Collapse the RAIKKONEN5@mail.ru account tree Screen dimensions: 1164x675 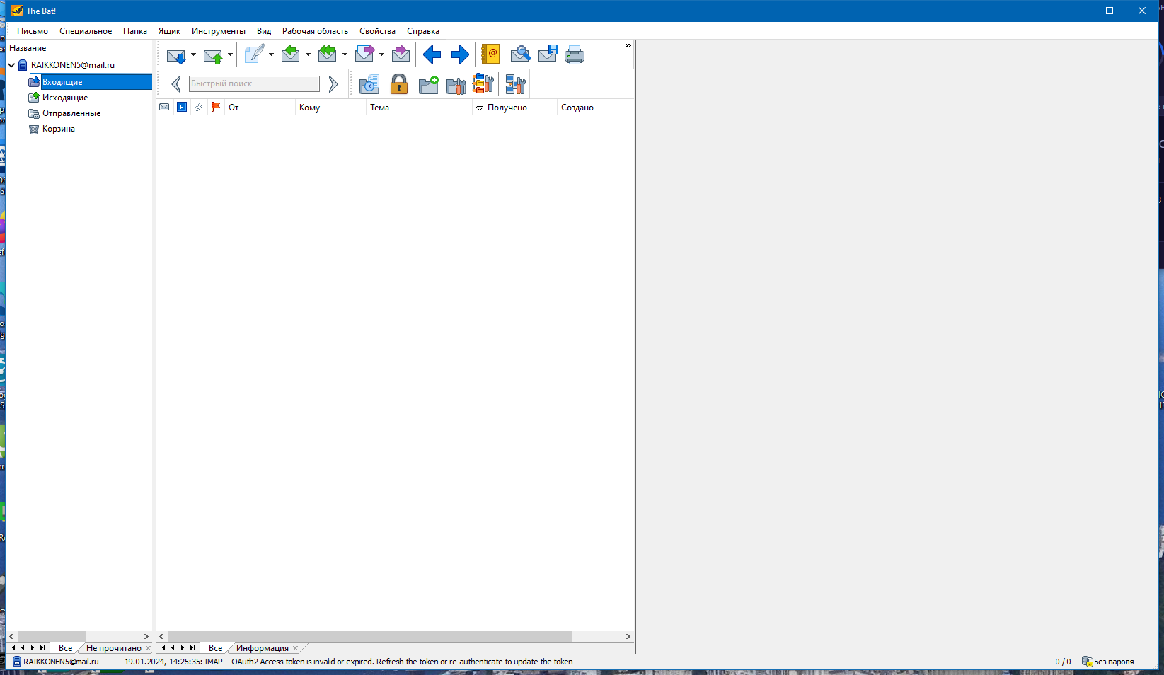coord(11,65)
